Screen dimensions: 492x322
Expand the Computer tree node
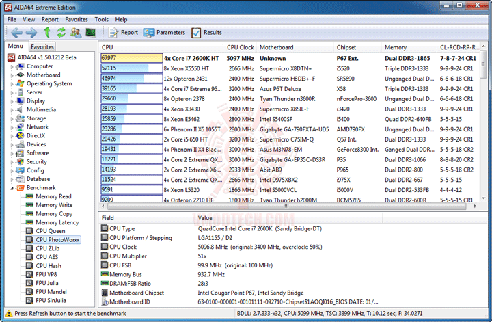coord(11,66)
